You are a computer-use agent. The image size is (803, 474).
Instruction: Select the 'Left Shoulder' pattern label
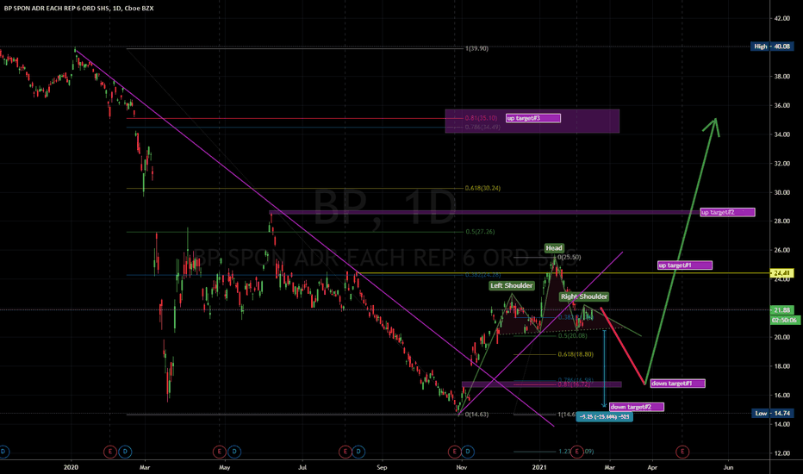click(x=512, y=285)
